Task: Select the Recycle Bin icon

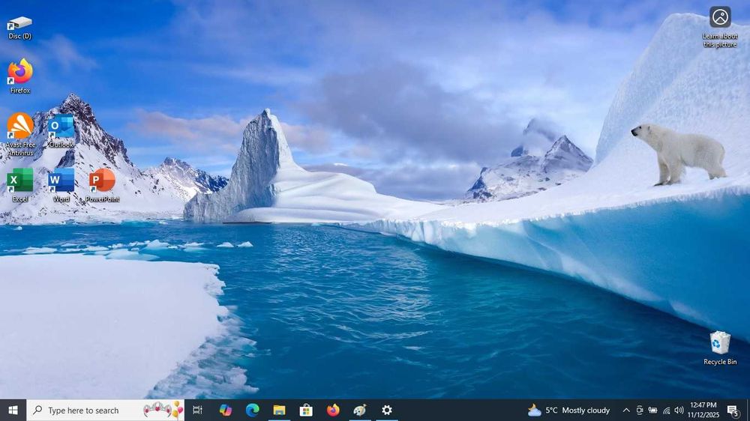Action: point(720,348)
